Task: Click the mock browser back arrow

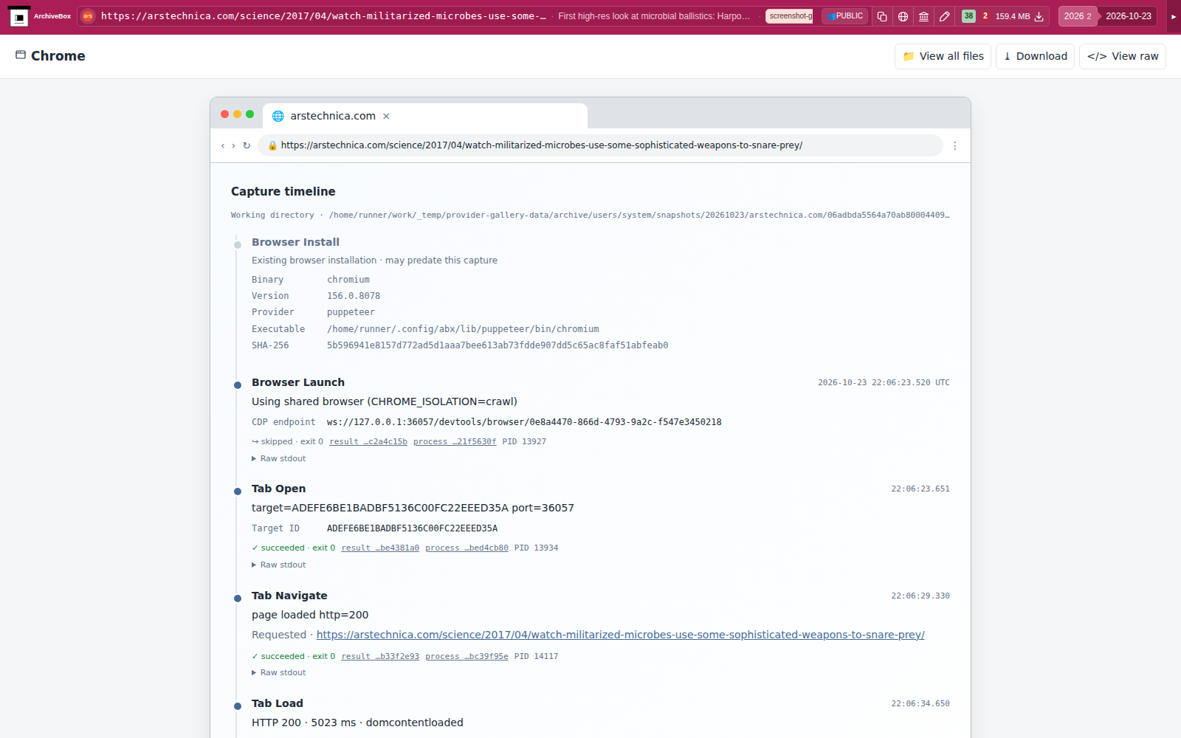Action: point(223,146)
